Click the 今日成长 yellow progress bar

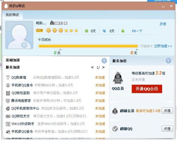coord(88,46)
